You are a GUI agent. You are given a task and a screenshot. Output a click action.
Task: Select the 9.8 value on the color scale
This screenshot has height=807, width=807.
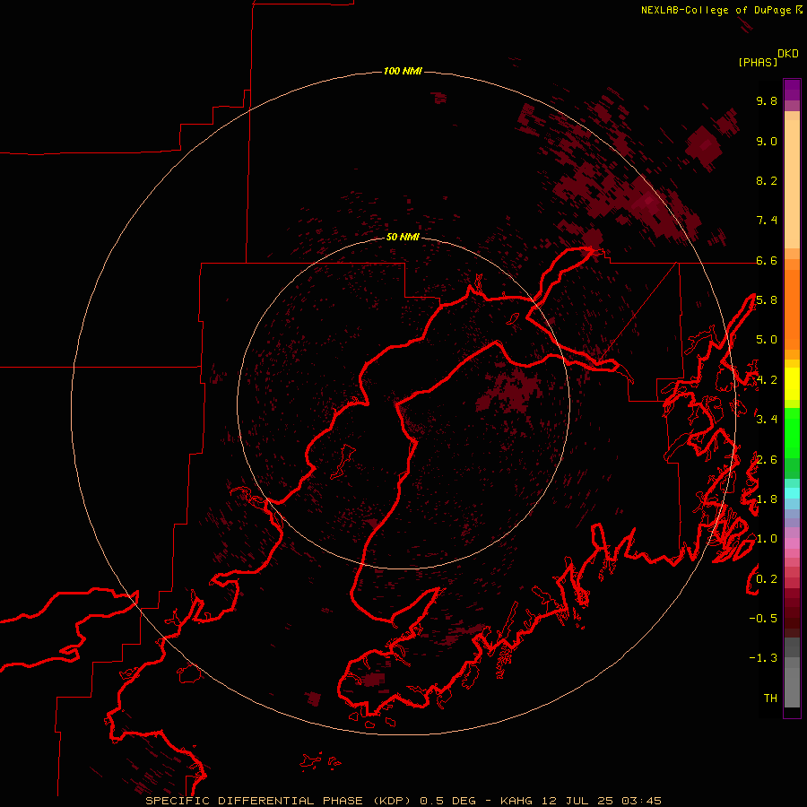767,100
